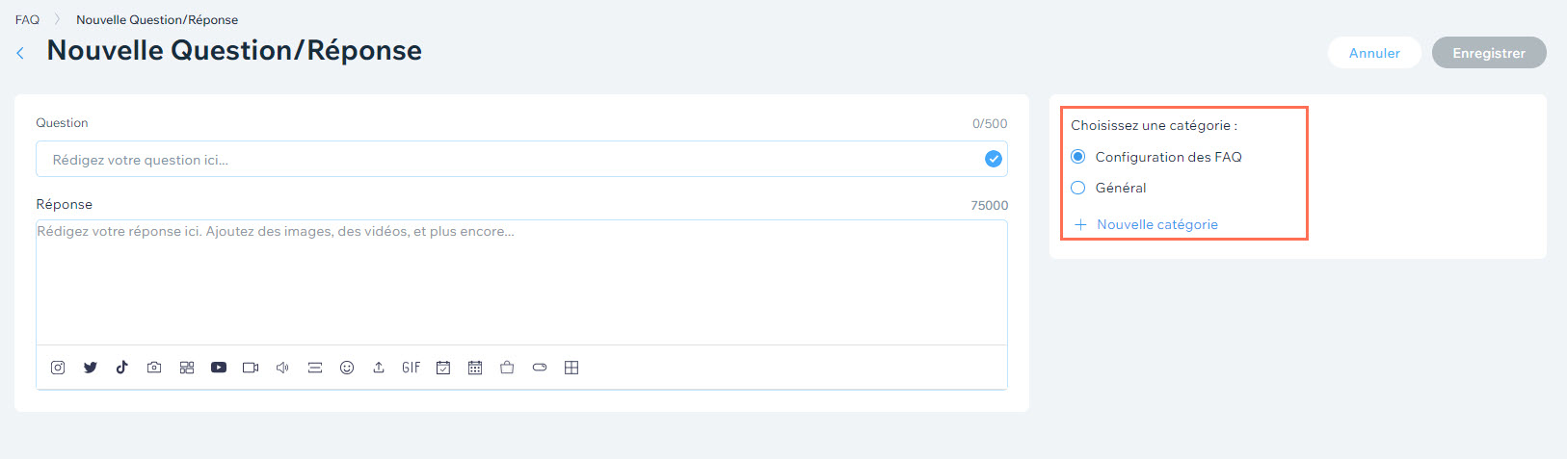Embed a YouTube video icon
This screenshot has height=459, width=1567.
pyautogui.click(x=219, y=368)
